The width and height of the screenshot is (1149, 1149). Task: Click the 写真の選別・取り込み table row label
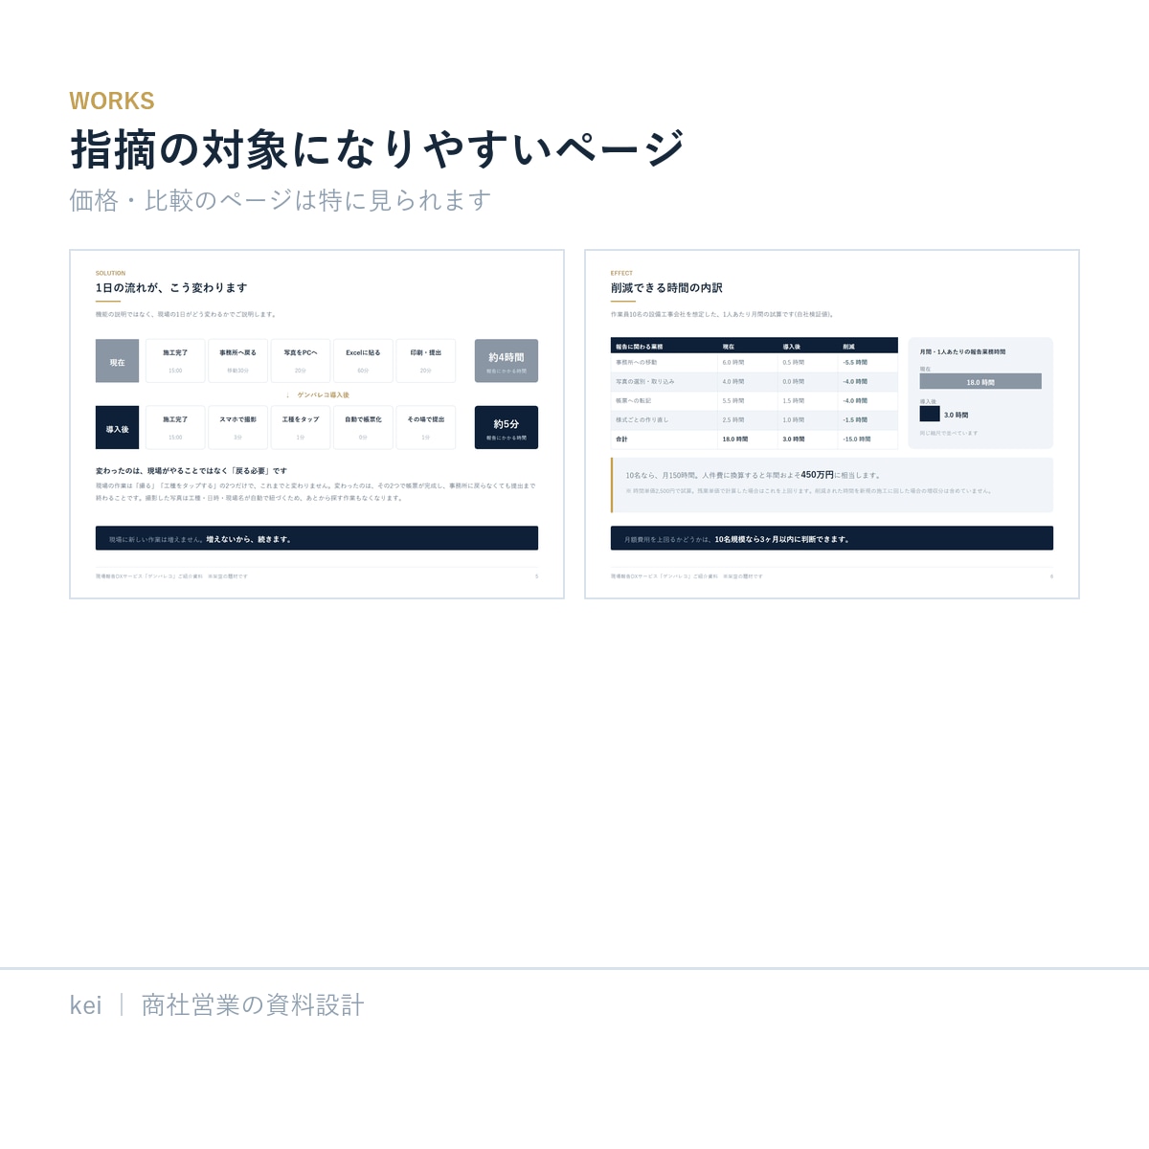(x=645, y=382)
